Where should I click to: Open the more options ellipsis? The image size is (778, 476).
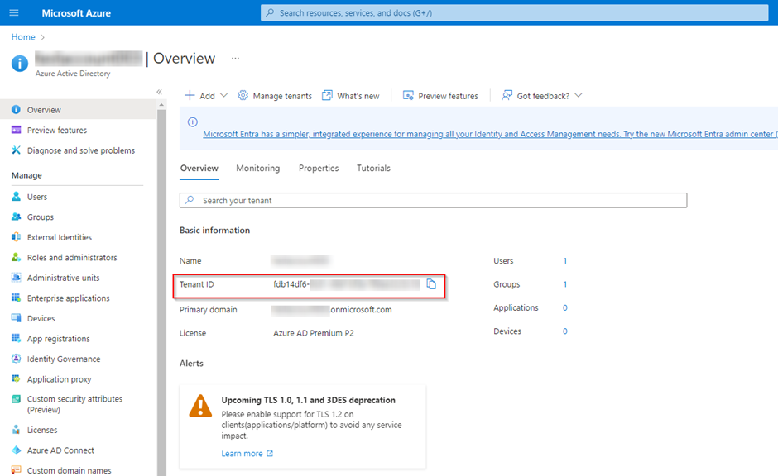coord(235,59)
